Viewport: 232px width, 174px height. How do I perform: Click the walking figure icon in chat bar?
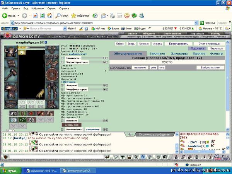[136, 157]
